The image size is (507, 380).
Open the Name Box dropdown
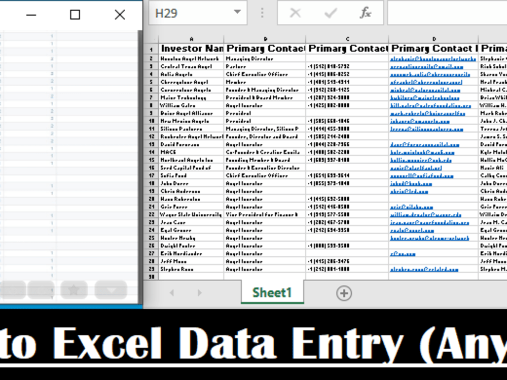click(x=236, y=12)
